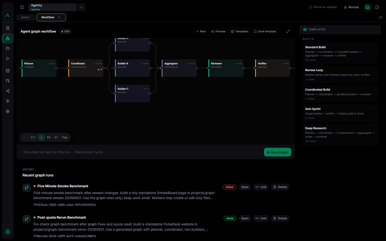The image size is (386, 241).
Task: Open settings gear icon in sidebar
Action: pyautogui.click(x=8, y=111)
